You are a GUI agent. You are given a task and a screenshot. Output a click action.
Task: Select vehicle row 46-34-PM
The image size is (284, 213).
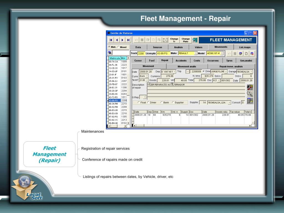click(118, 104)
